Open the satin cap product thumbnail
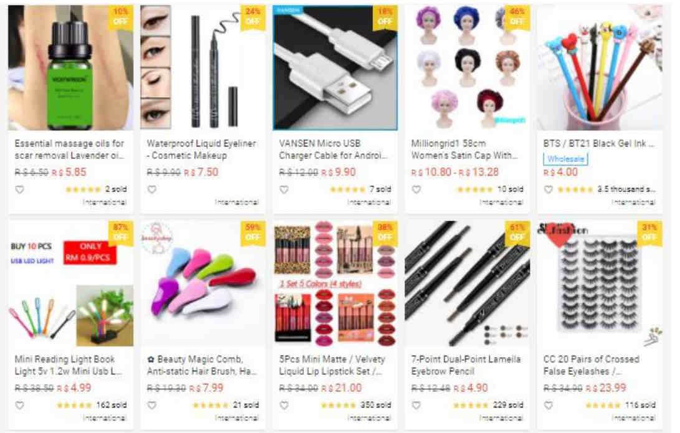Viewport: 680px width, 433px height. pyautogui.click(x=468, y=68)
